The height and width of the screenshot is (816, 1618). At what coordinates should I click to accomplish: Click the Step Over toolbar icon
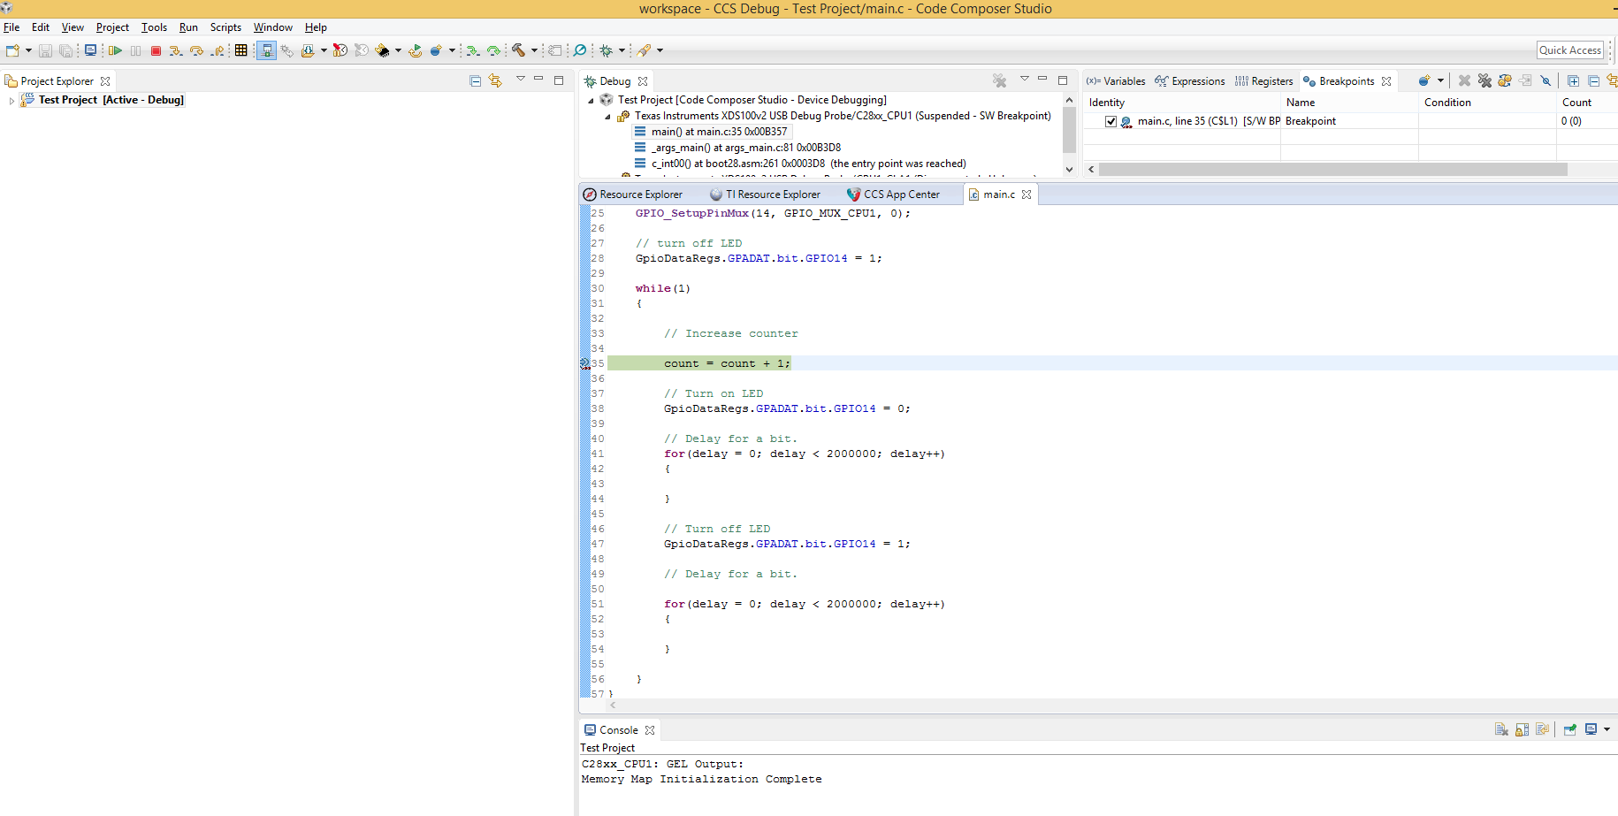196,50
